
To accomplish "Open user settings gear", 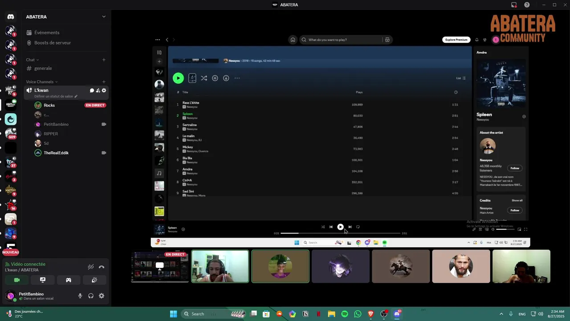I will [102, 296].
